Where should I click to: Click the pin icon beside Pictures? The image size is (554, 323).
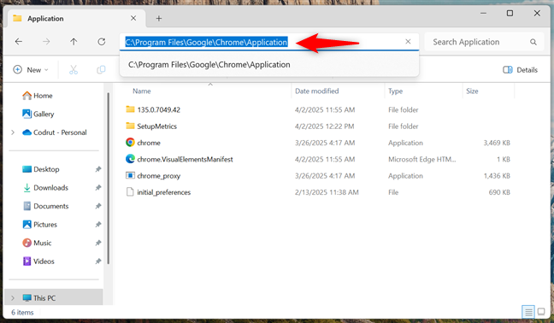(x=98, y=224)
